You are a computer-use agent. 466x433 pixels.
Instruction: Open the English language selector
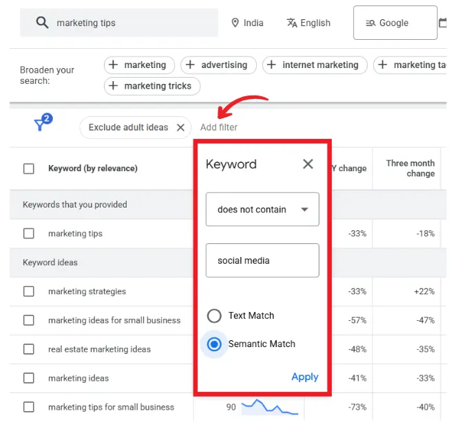pos(308,23)
